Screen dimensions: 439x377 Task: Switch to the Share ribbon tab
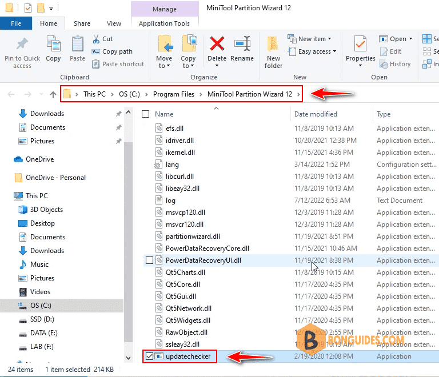82,23
